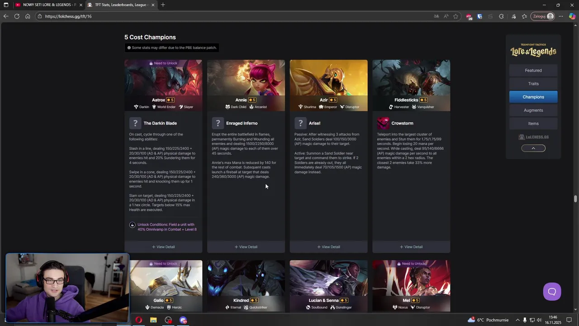Select the Arcanist trait icon on Annie

251,107
